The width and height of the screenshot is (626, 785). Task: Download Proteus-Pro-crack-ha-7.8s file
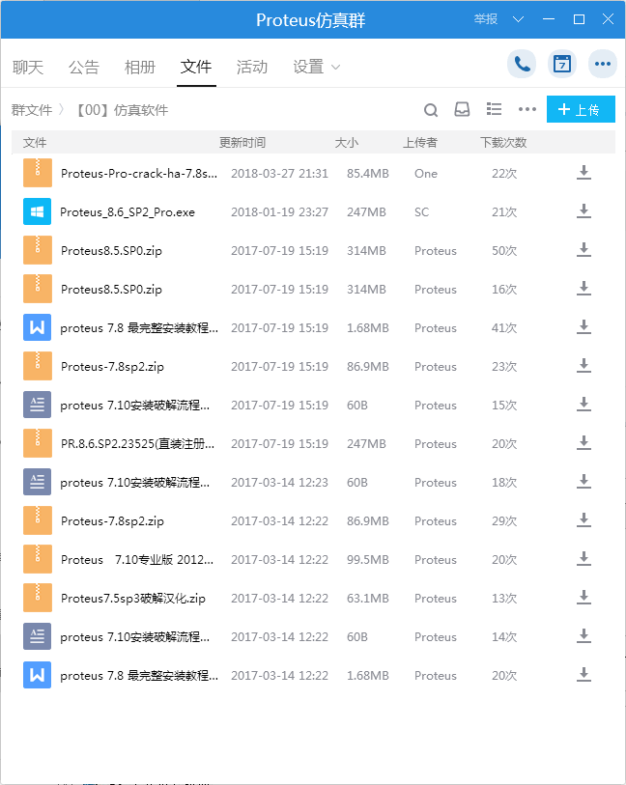[583, 173]
